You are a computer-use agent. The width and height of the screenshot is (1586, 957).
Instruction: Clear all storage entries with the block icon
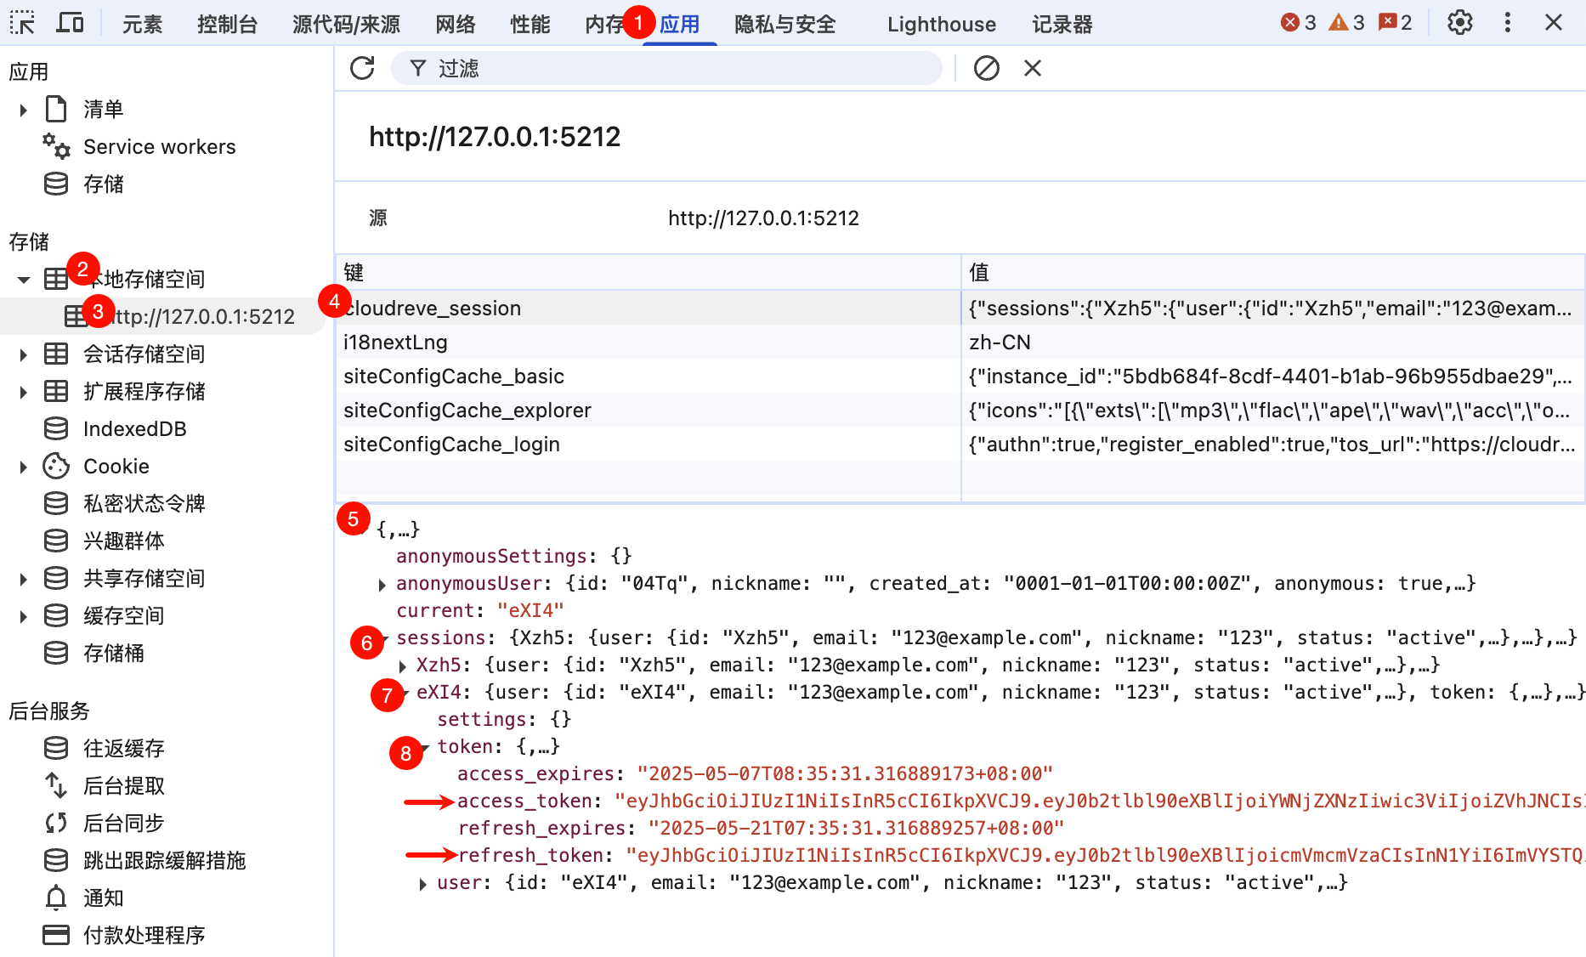[986, 68]
